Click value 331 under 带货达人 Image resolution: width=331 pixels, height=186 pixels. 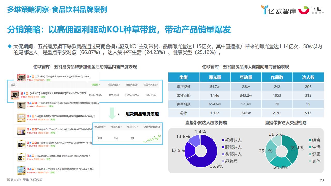(x=132, y=138)
